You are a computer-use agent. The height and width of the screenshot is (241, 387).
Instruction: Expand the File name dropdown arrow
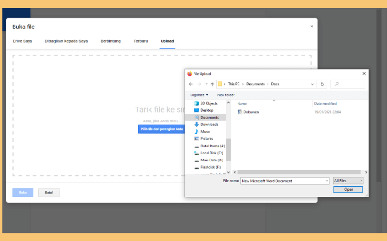point(327,181)
